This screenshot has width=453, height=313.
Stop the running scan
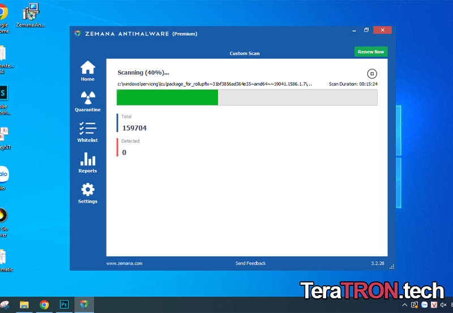(x=372, y=74)
